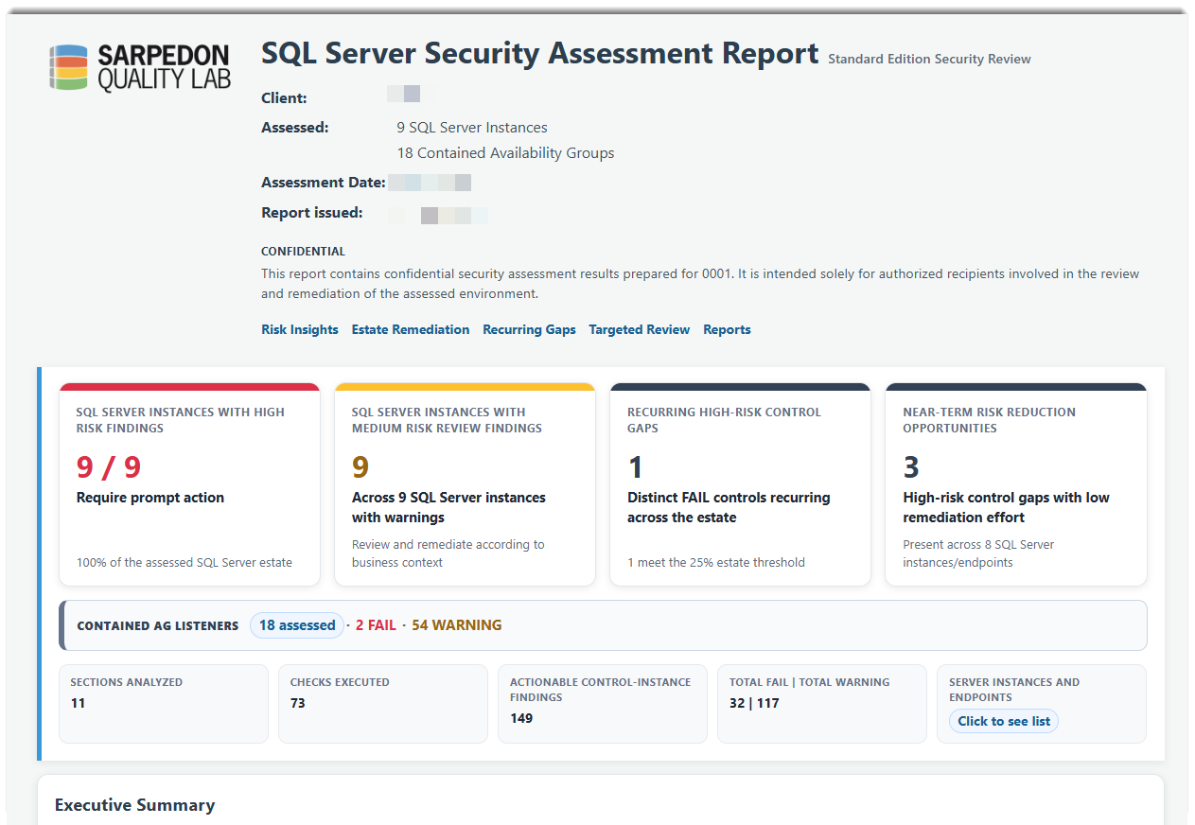
Task: Click the '9 / 9' high risk value
Action: pos(109,466)
